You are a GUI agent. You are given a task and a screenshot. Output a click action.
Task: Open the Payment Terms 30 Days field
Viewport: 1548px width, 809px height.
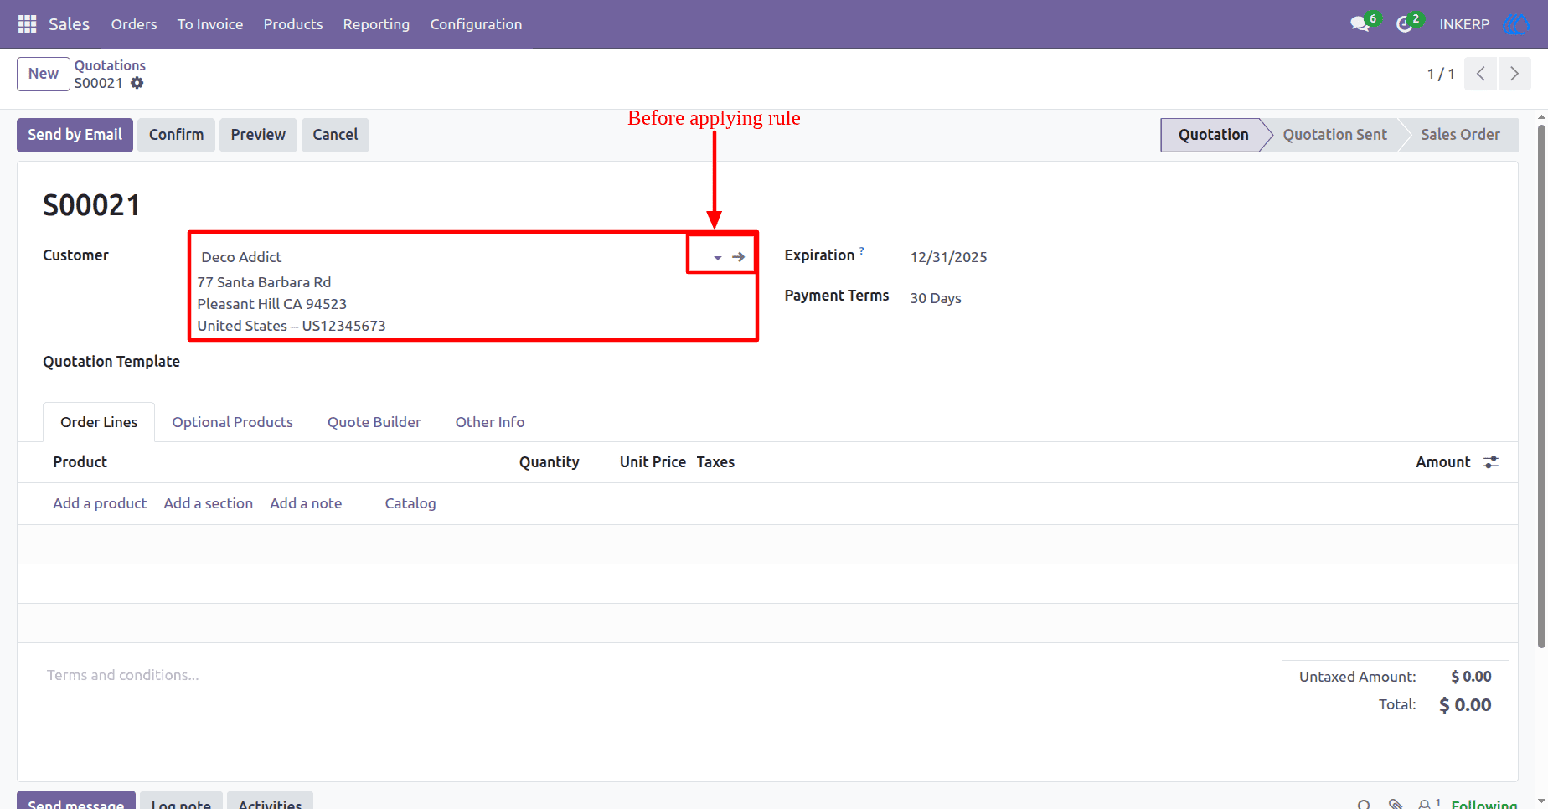(936, 298)
